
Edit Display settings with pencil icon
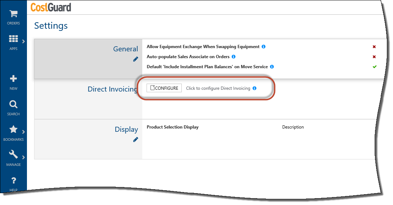(x=135, y=140)
